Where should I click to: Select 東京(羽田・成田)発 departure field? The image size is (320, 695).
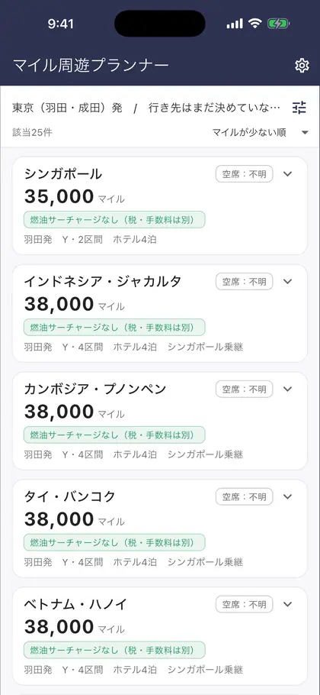coord(67,108)
